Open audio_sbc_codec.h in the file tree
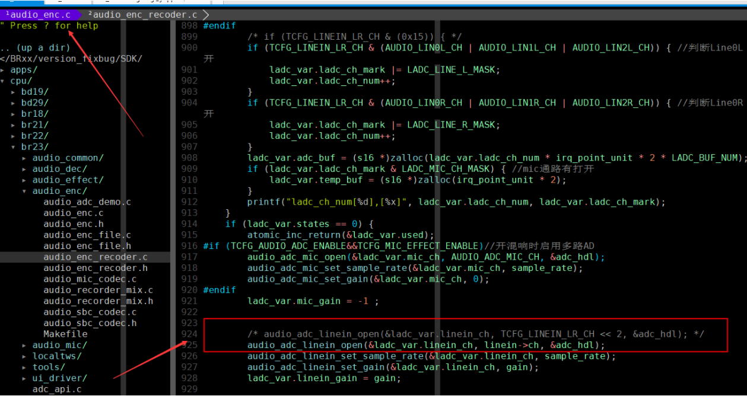747x396 pixels. tap(90, 323)
